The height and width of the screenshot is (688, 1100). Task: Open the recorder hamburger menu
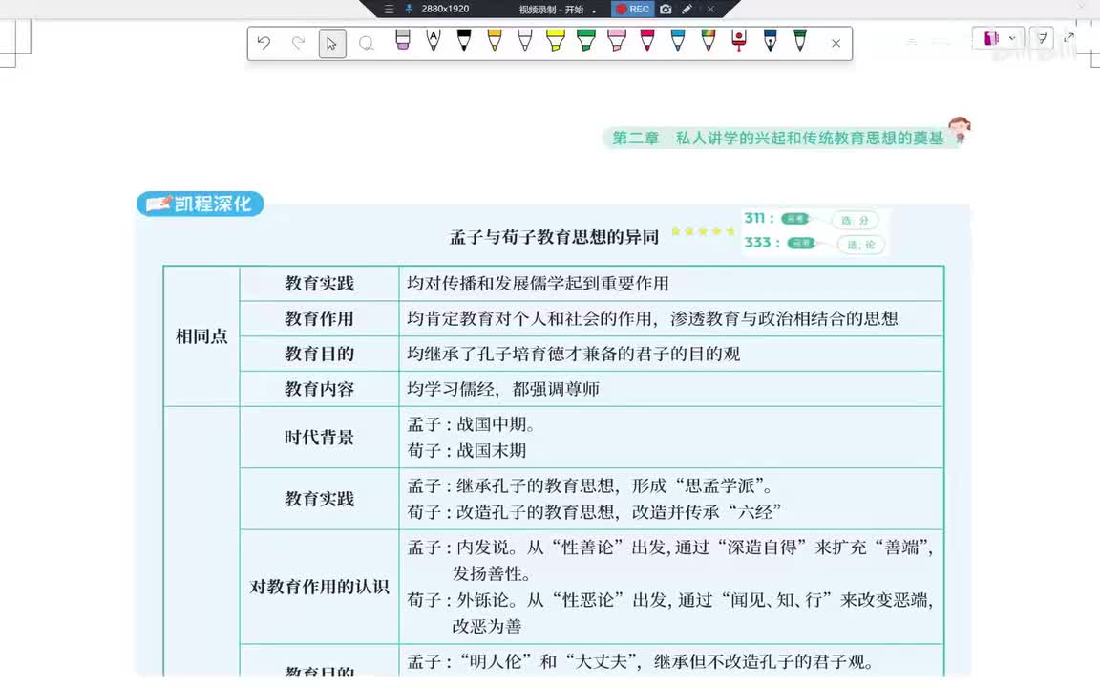(389, 10)
